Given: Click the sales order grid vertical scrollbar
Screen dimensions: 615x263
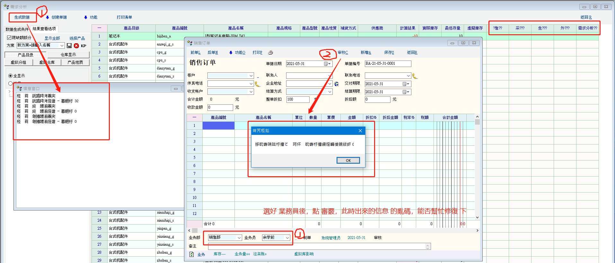Looking at the screenshot, I should pyautogui.click(x=477, y=167).
